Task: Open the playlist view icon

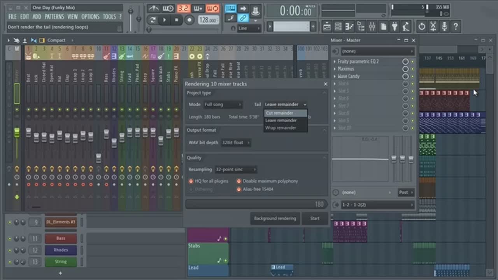Action: pos(327,26)
